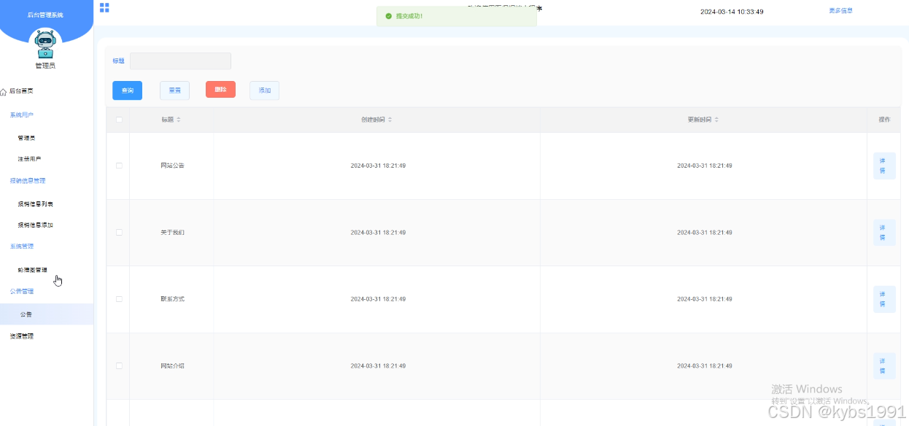Viewport: 909px width, 426px height.
Task: Open 详情 for the 联系方式 row
Action: click(x=884, y=299)
